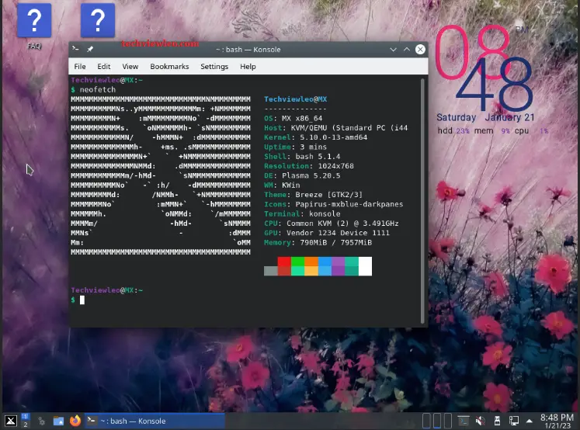The width and height of the screenshot is (580, 430).
Task: Open the View menu in Konsole
Action: click(x=130, y=67)
